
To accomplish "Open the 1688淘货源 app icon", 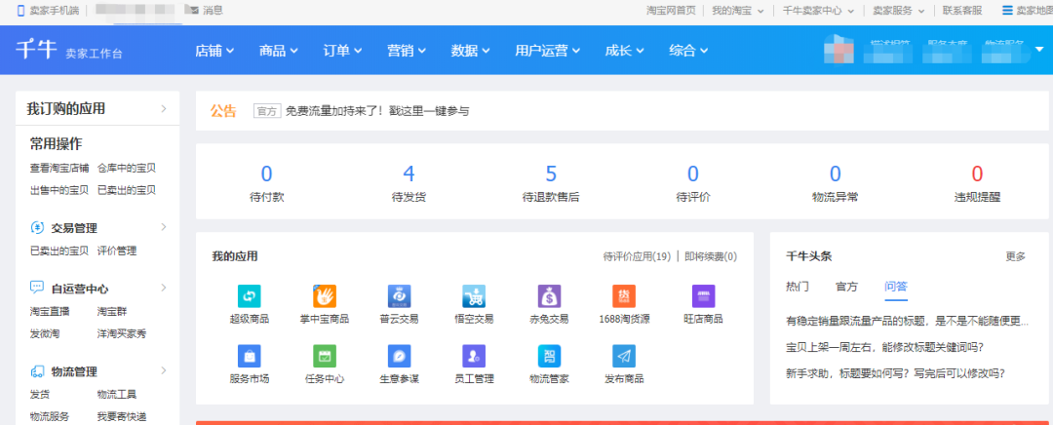I will (624, 296).
